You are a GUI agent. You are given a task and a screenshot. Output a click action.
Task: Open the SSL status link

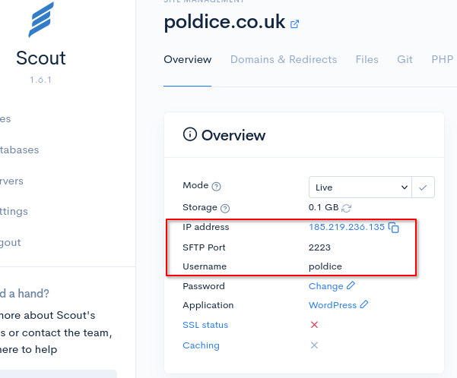click(x=205, y=325)
